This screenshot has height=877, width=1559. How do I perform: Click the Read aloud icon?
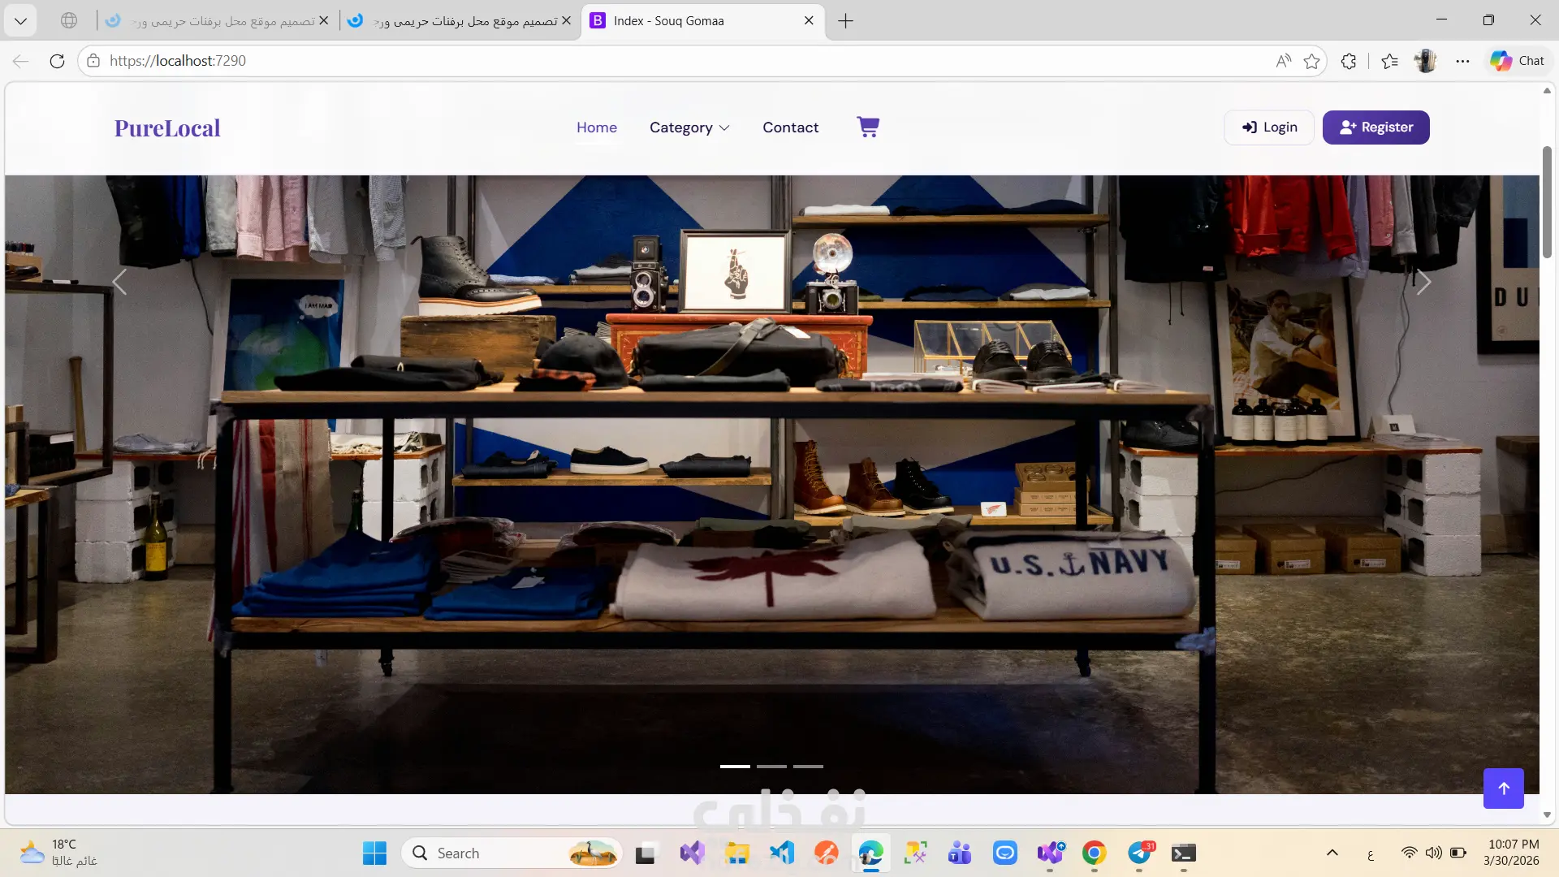[1283, 61]
